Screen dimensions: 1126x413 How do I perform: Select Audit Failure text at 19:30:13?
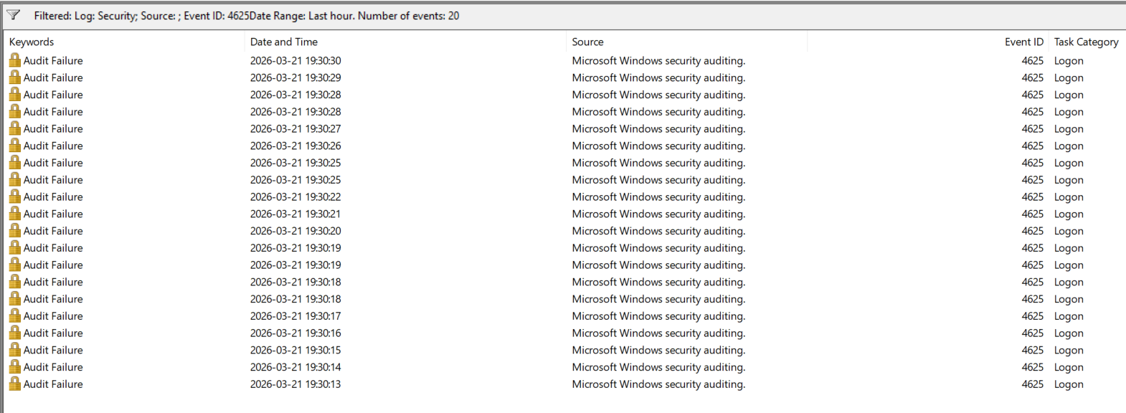(x=53, y=384)
